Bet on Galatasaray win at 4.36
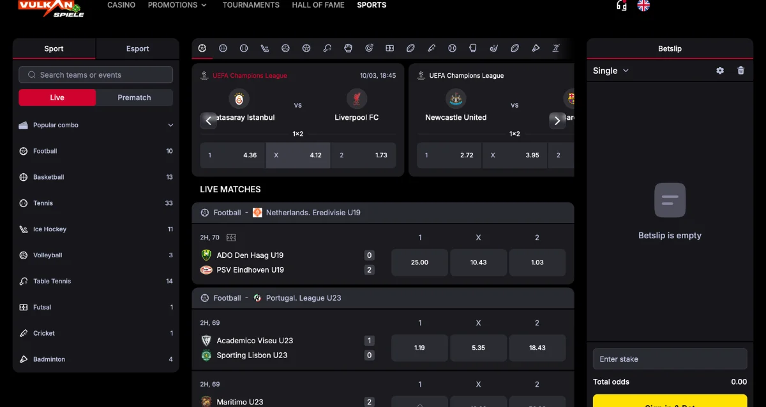The height and width of the screenshot is (407, 766). point(232,155)
